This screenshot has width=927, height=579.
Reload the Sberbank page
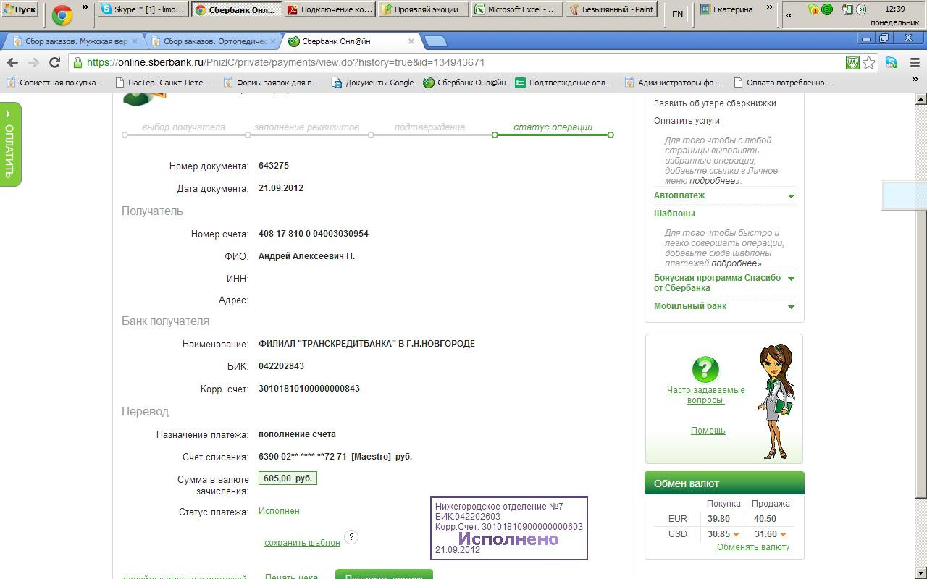[54, 62]
